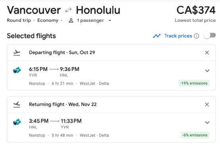Click the Track prices info icon
This screenshot has width=220, height=149.
click(196, 36)
